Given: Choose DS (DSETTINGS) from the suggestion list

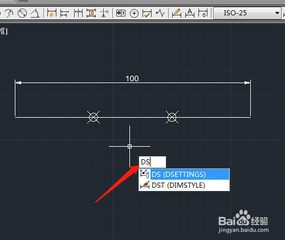Looking at the screenshot, I should click(184, 174).
